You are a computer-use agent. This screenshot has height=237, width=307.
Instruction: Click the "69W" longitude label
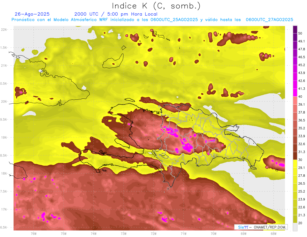point(244,233)
